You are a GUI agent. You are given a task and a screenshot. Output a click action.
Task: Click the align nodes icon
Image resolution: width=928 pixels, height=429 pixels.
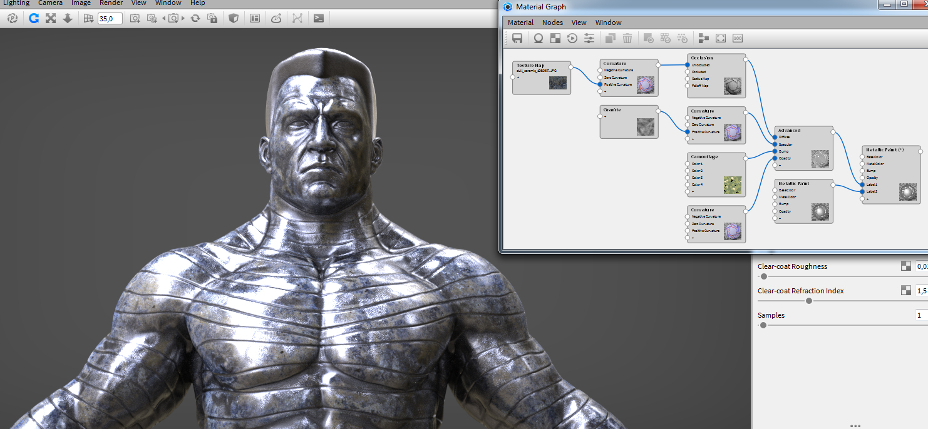click(x=704, y=38)
